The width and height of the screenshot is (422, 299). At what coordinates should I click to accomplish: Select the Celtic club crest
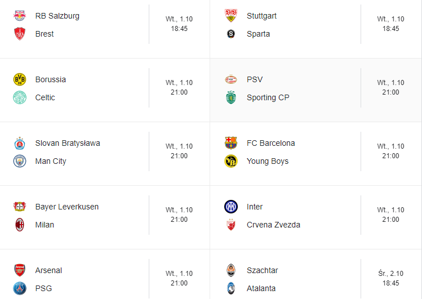click(x=20, y=97)
